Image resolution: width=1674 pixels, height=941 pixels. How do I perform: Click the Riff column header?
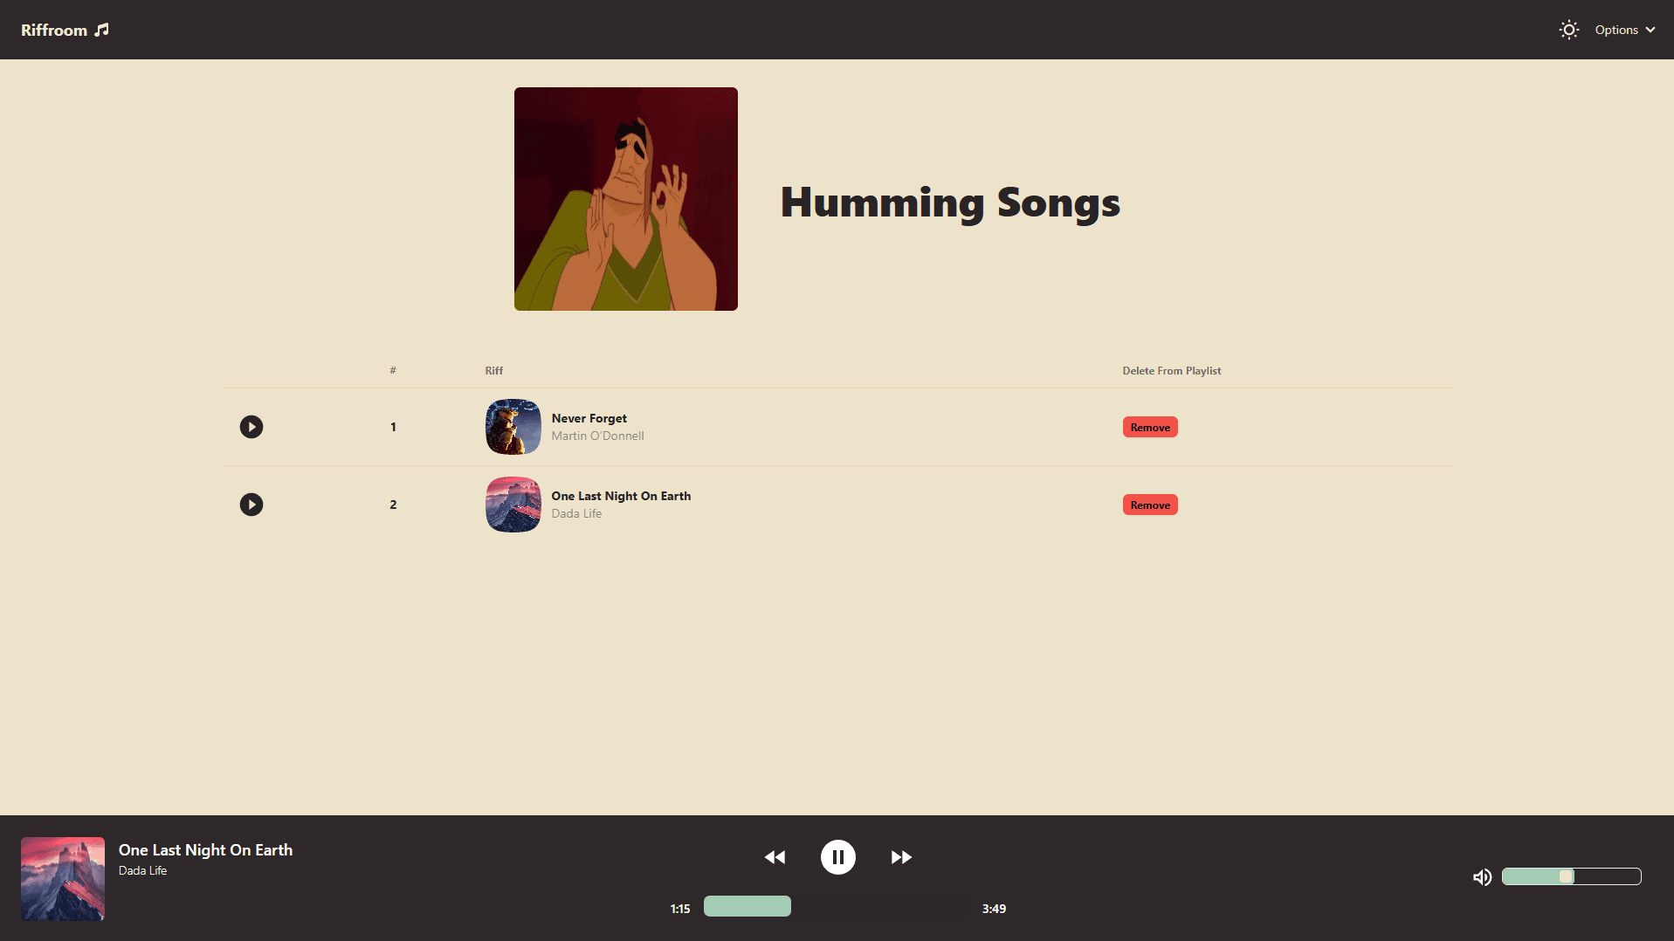click(x=494, y=371)
